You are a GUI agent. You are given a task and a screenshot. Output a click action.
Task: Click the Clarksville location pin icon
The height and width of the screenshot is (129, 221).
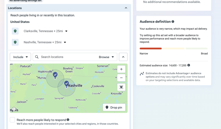click(15, 31)
